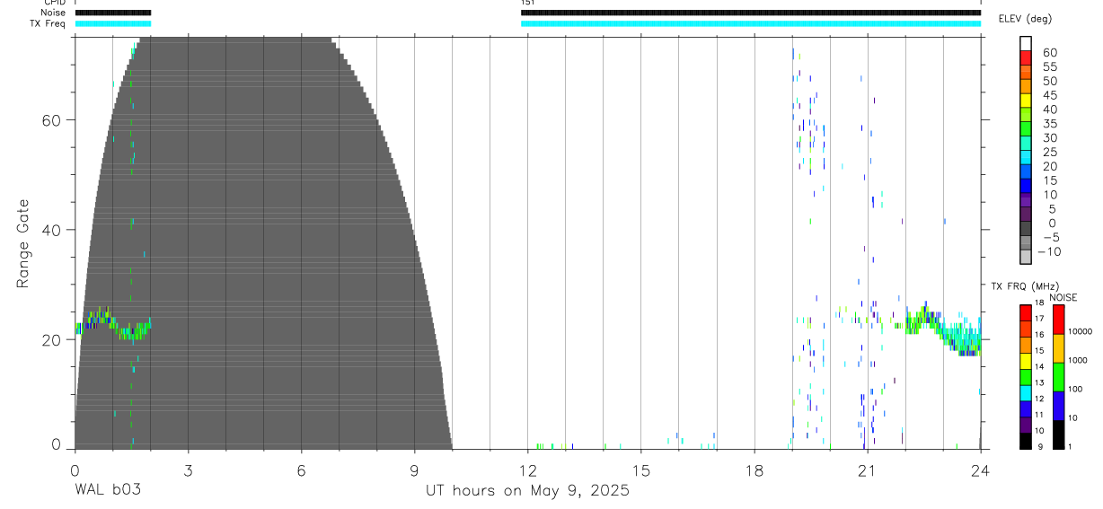Click the "18" tick on the UT hours axis
Screen dimensions: 1103x509
[x=754, y=470]
